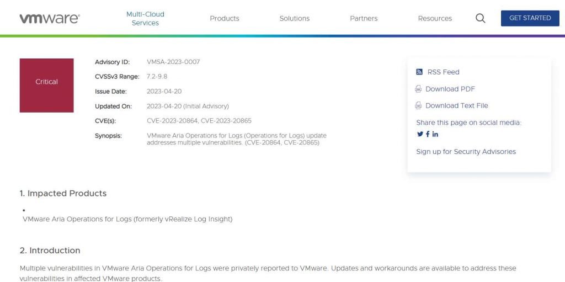Click the Introduction paragraph about privately reported vulnerabilities
This screenshot has width=565, height=282.
pyautogui.click(x=268, y=273)
